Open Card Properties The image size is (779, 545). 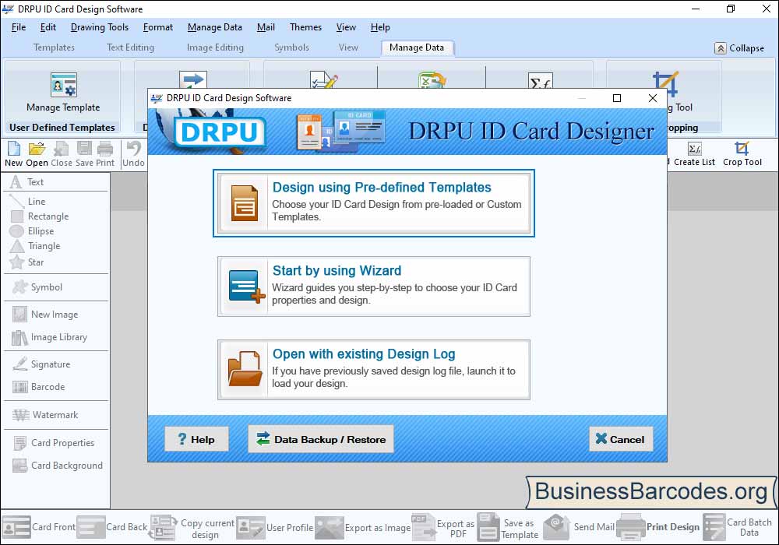(53, 443)
